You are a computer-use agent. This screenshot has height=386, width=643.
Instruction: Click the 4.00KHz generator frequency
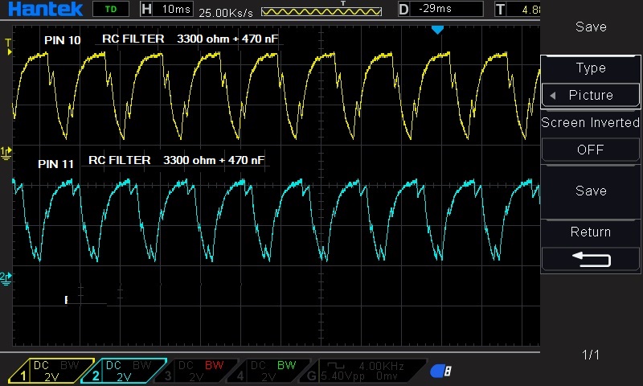tap(381, 366)
